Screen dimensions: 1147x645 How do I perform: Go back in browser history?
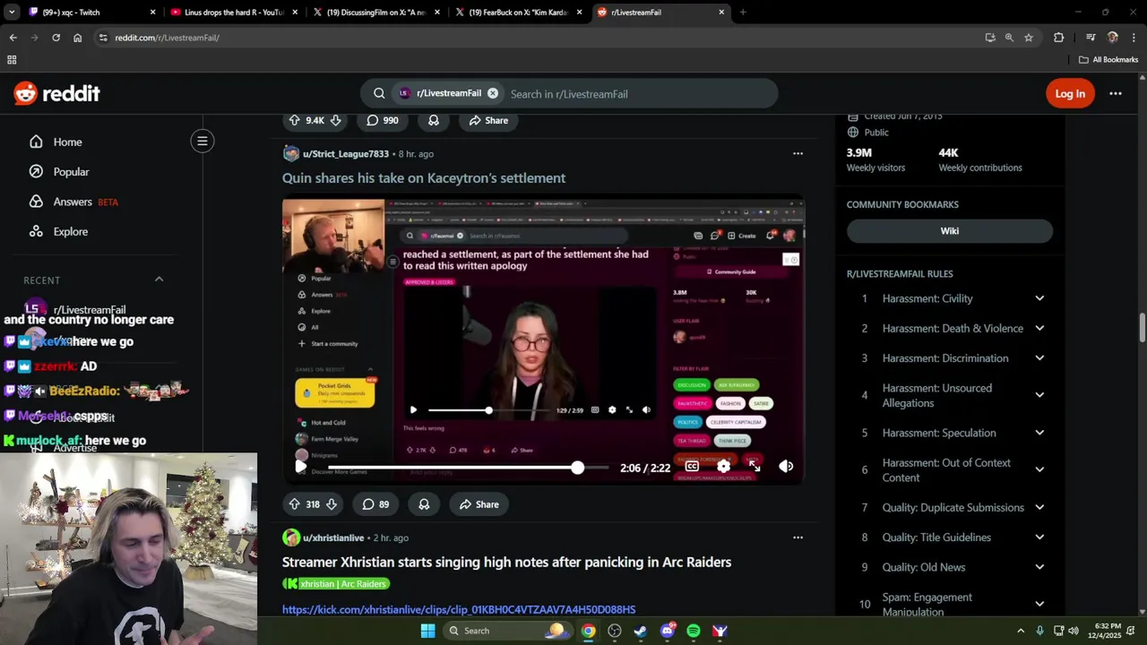[x=13, y=38]
